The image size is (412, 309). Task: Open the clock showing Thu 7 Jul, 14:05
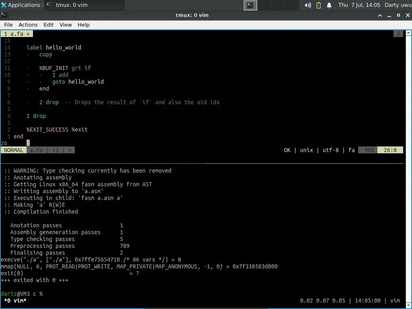click(x=359, y=5)
